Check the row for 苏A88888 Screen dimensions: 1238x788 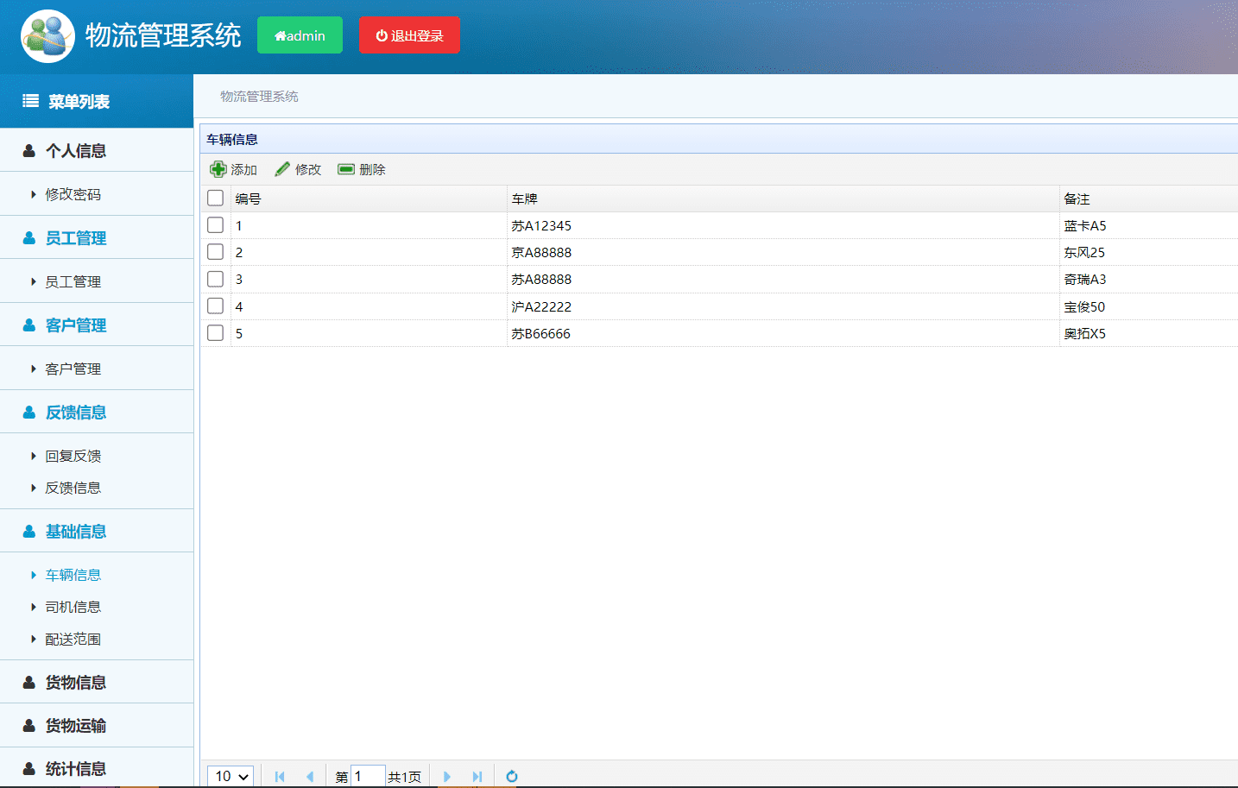(216, 279)
